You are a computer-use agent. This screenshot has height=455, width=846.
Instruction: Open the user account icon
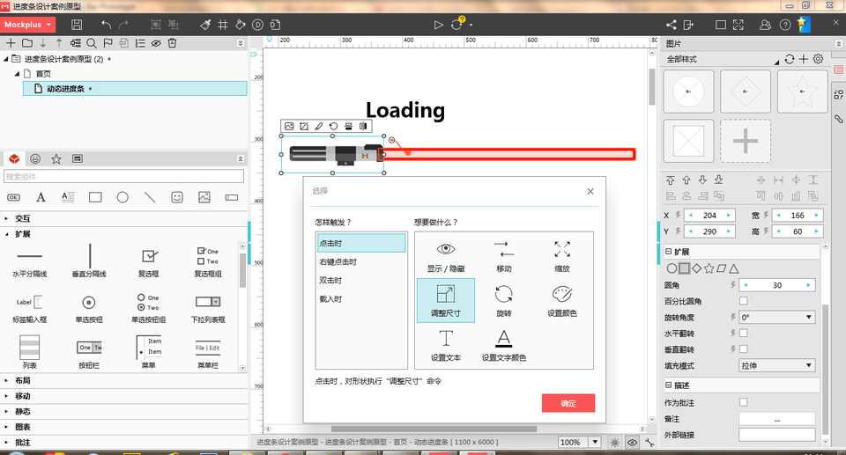pyautogui.click(x=765, y=25)
